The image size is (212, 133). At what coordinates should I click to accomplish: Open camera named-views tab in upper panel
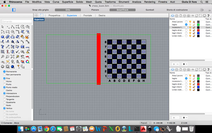tap(188, 16)
